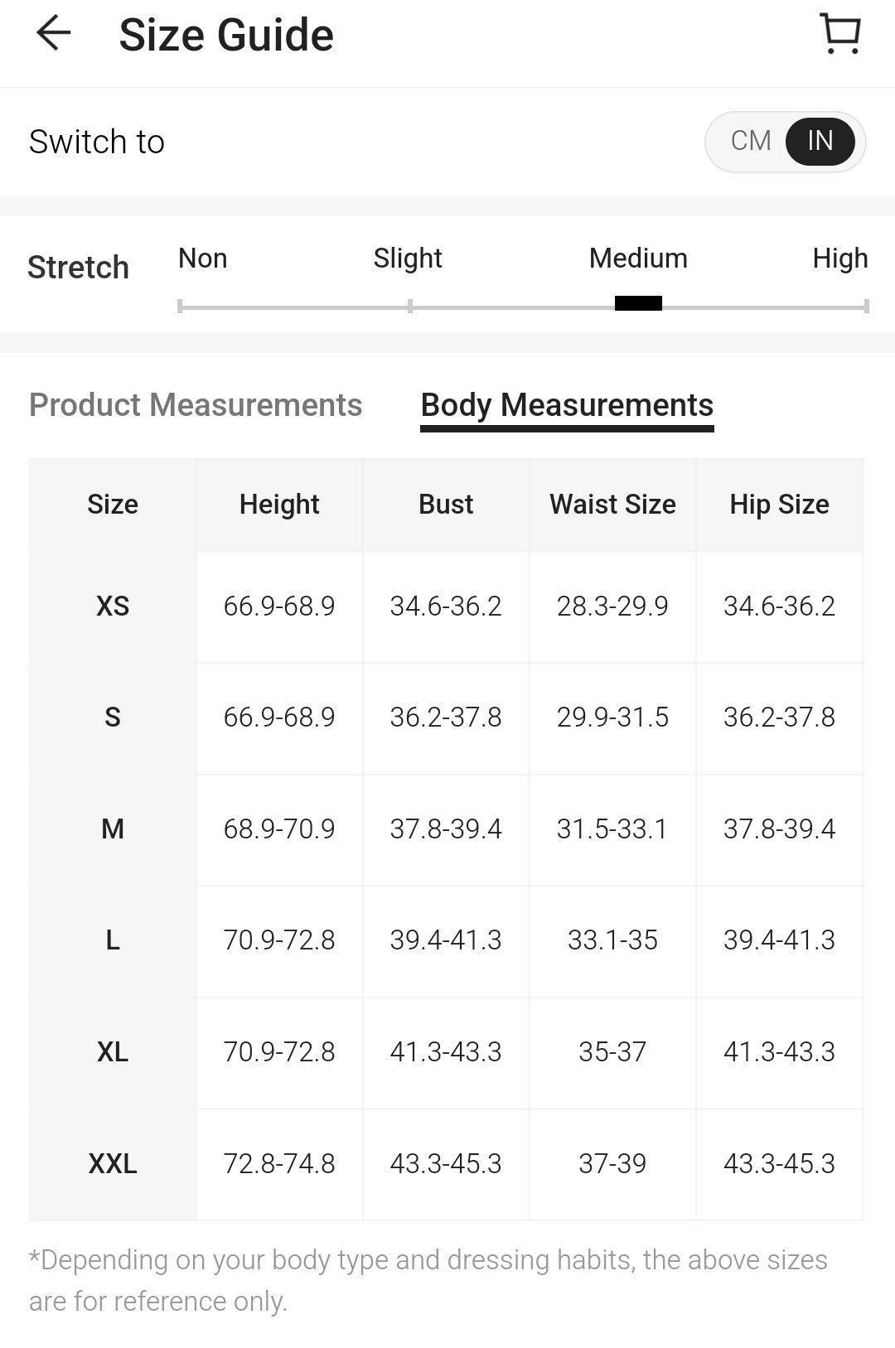Tap the back arrow icon
895x1348 pixels.
click(54, 34)
